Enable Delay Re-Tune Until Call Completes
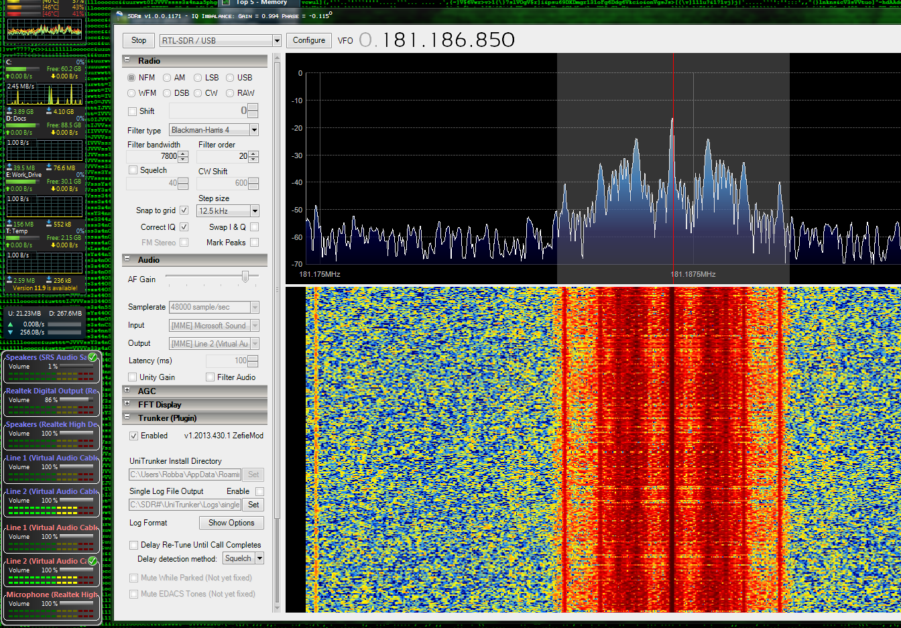The image size is (901, 628). click(133, 545)
